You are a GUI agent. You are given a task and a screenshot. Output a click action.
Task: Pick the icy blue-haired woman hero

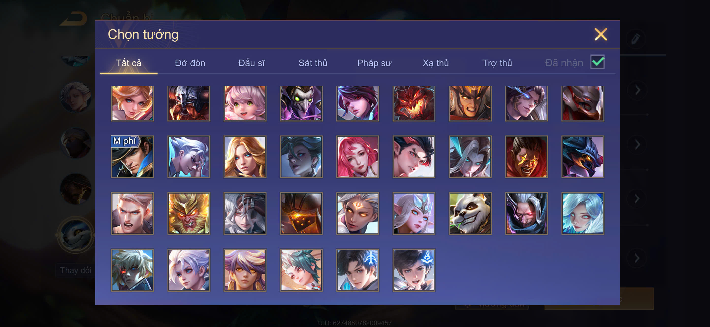pos(583,213)
